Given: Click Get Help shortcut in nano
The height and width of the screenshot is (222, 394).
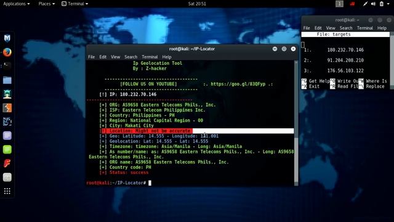Looking at the screenshot, I should (x=315, y=81).
